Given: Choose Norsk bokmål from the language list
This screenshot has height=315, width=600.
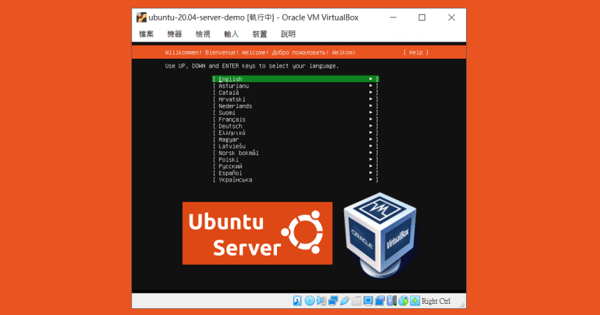Looking at the screenshot, I should (295, 153).
